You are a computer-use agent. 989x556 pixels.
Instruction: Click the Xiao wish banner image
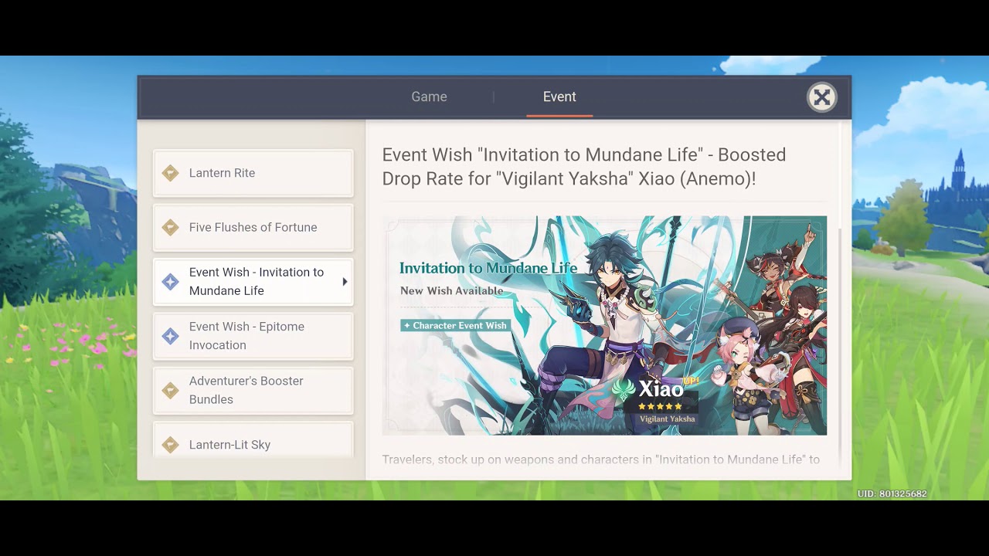coord(605,326)
